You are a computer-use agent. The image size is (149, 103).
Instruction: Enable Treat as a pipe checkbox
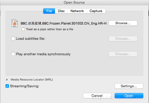pyautogui.click(x=23, y=29)
